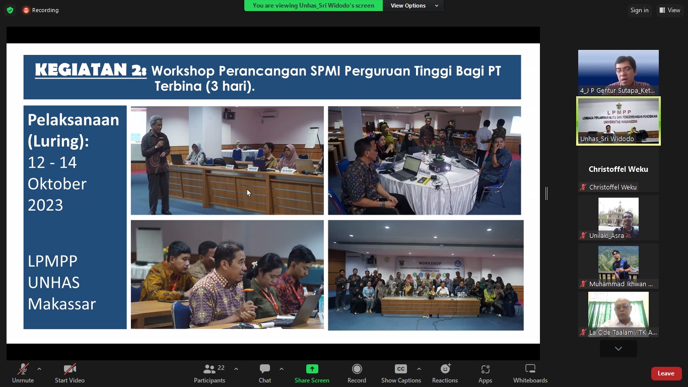Click the green Share Screen icon
The image size is (688, 387).
tap(312, 369)
